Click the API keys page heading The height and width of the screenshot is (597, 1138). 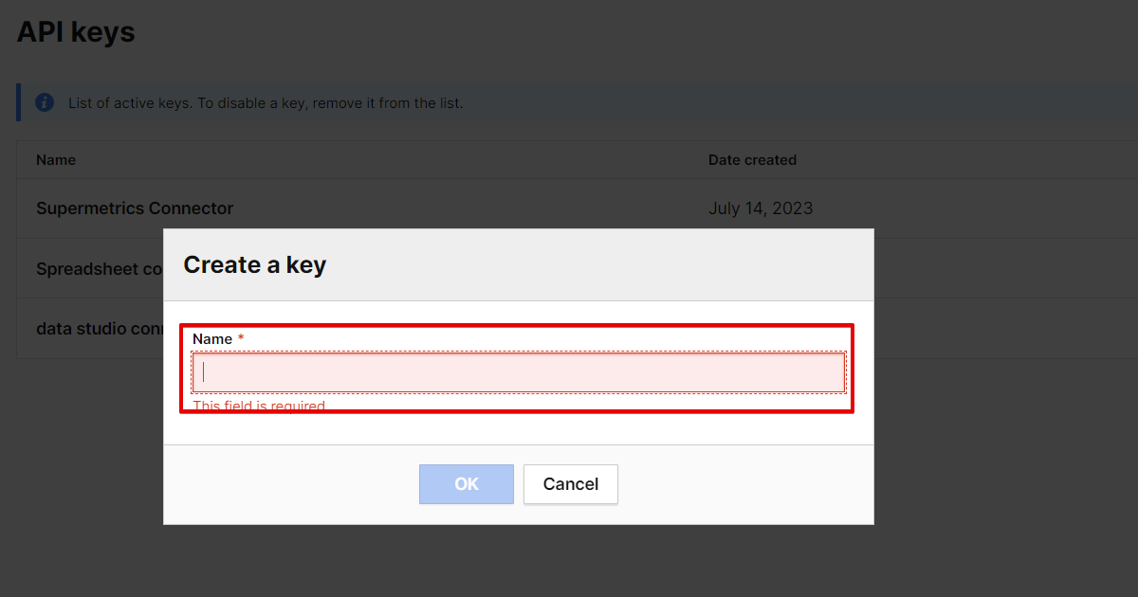point(76,31)
